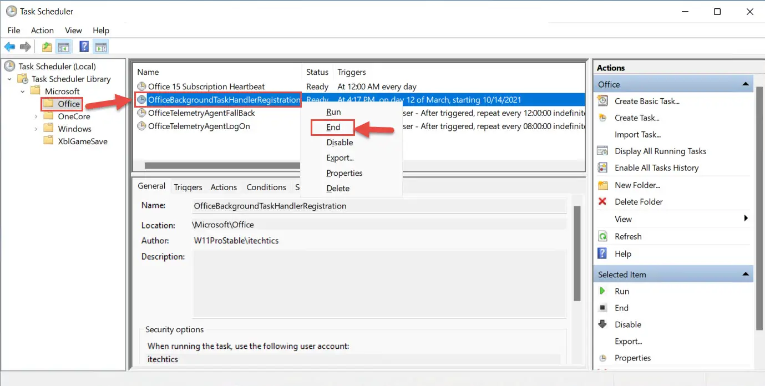Click the details pane vertical scrollbar
The height and width of the screenshot is (386, 765).
577,253
